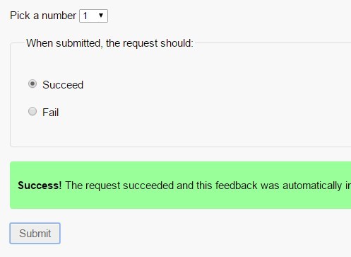Click the bold Success! text
Image resolution: width=351 pixels, height=257 pixels.
click(40, 185)
